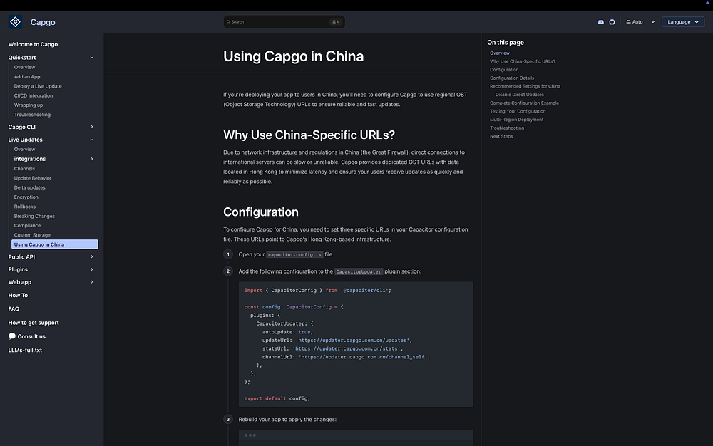Focus the Search input field
The height and width of the screenshot is (446, 713).
pyautogui.click(x=279, y=22)
